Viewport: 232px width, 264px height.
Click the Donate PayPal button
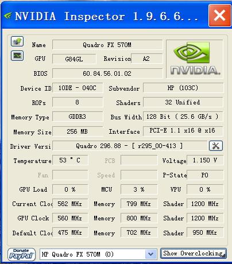pyautogui.click(x=21, y=254)
